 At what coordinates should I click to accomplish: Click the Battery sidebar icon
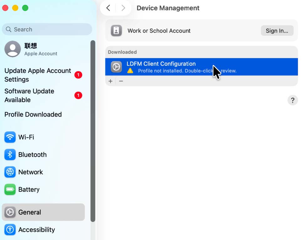coord(10,189)
